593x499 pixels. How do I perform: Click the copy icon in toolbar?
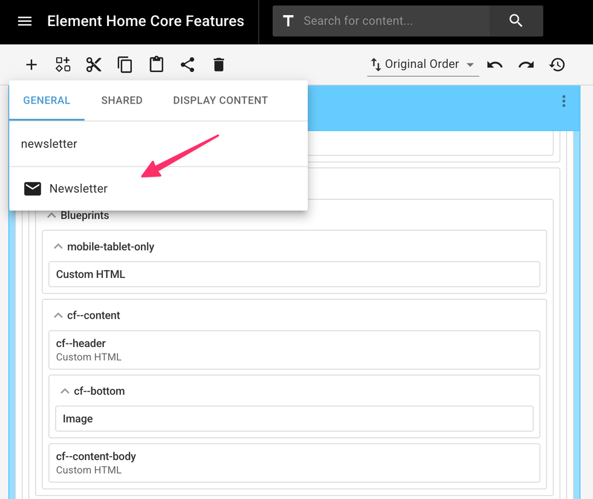pyautogui.click(x=125, y=65)
